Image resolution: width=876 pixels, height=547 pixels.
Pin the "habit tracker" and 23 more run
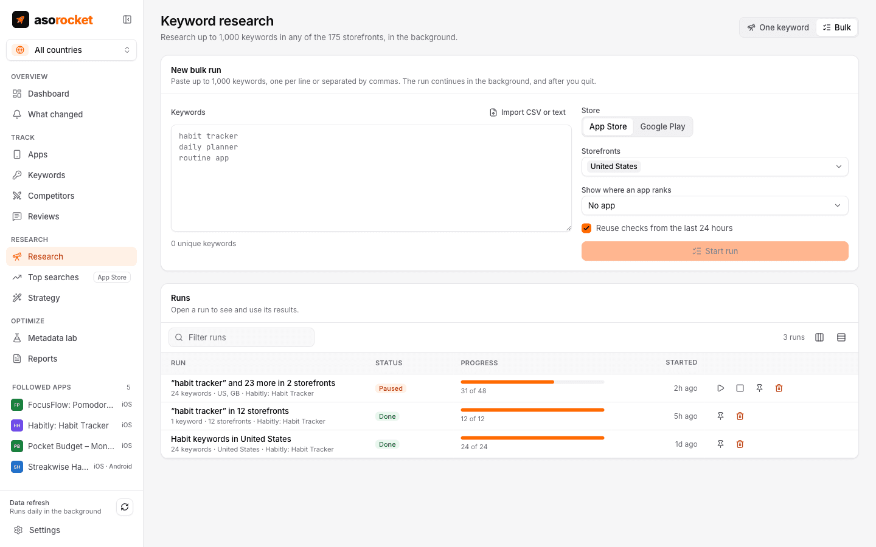tap(760, 388)
